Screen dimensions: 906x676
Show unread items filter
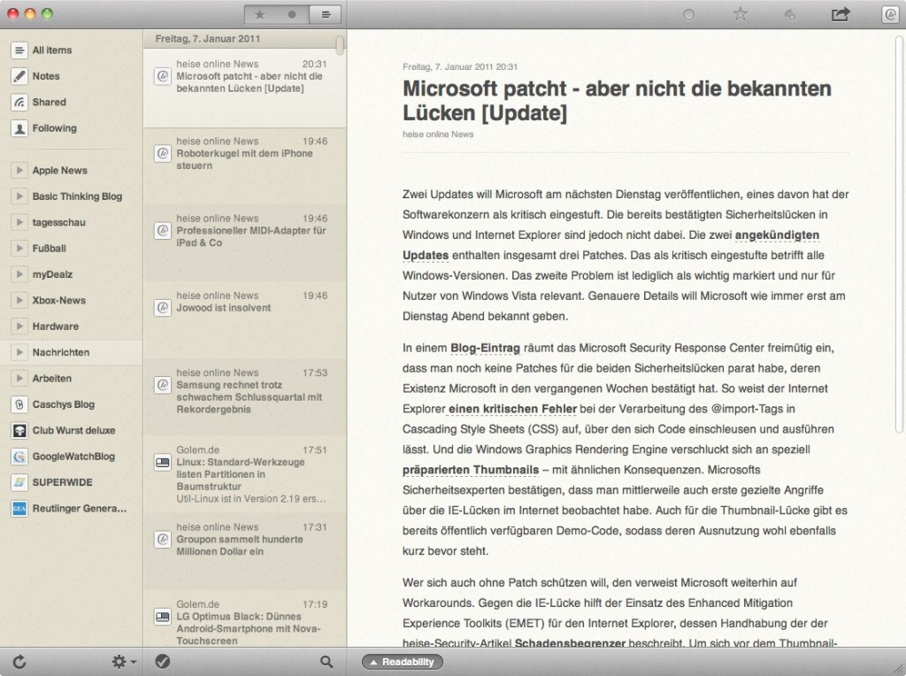tap(292, 14)
